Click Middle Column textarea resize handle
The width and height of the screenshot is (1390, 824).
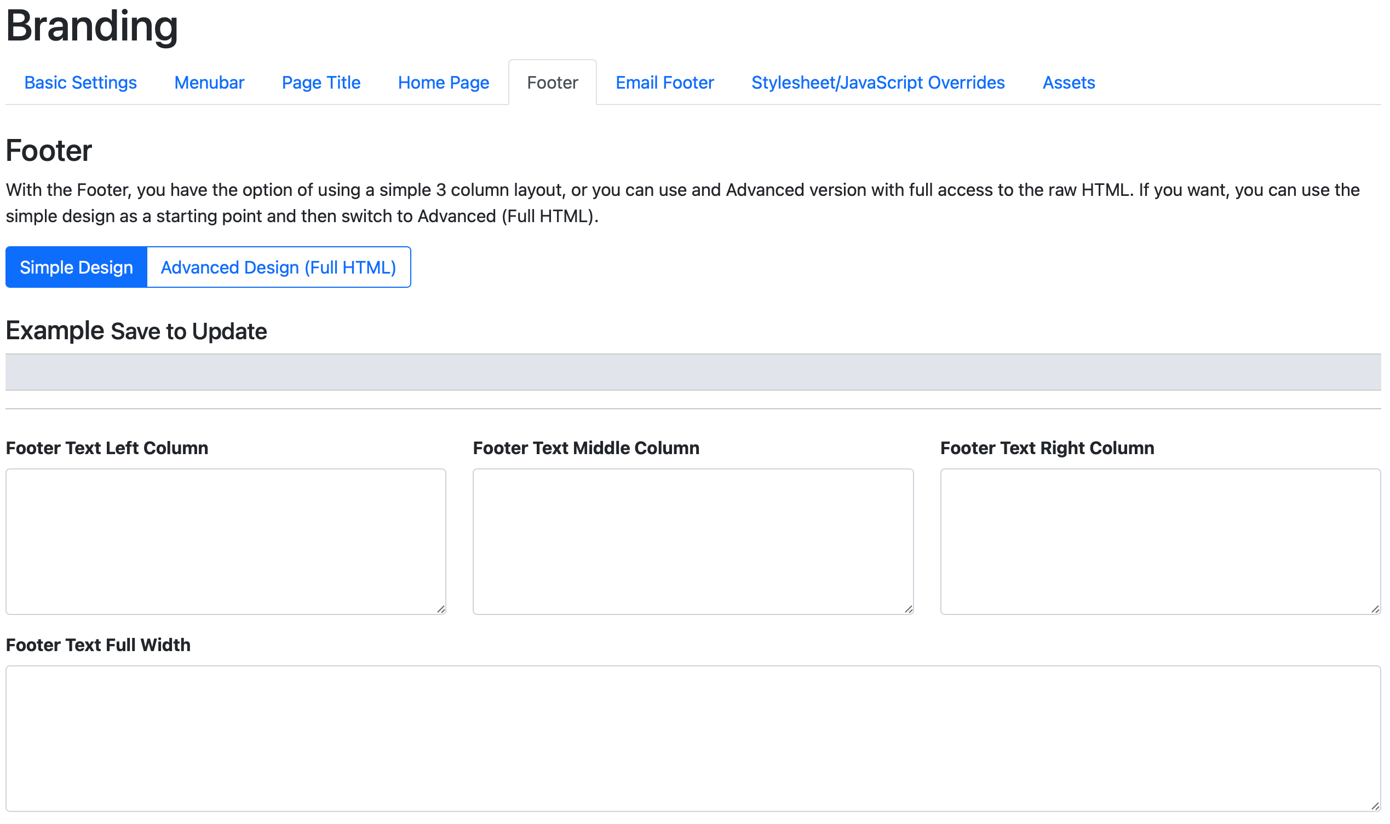click(908, 609)
